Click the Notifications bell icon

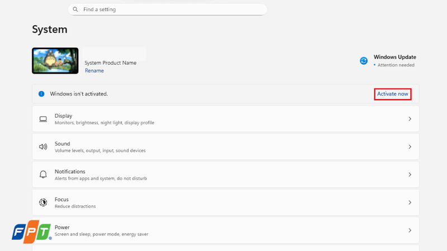point(43,175)
